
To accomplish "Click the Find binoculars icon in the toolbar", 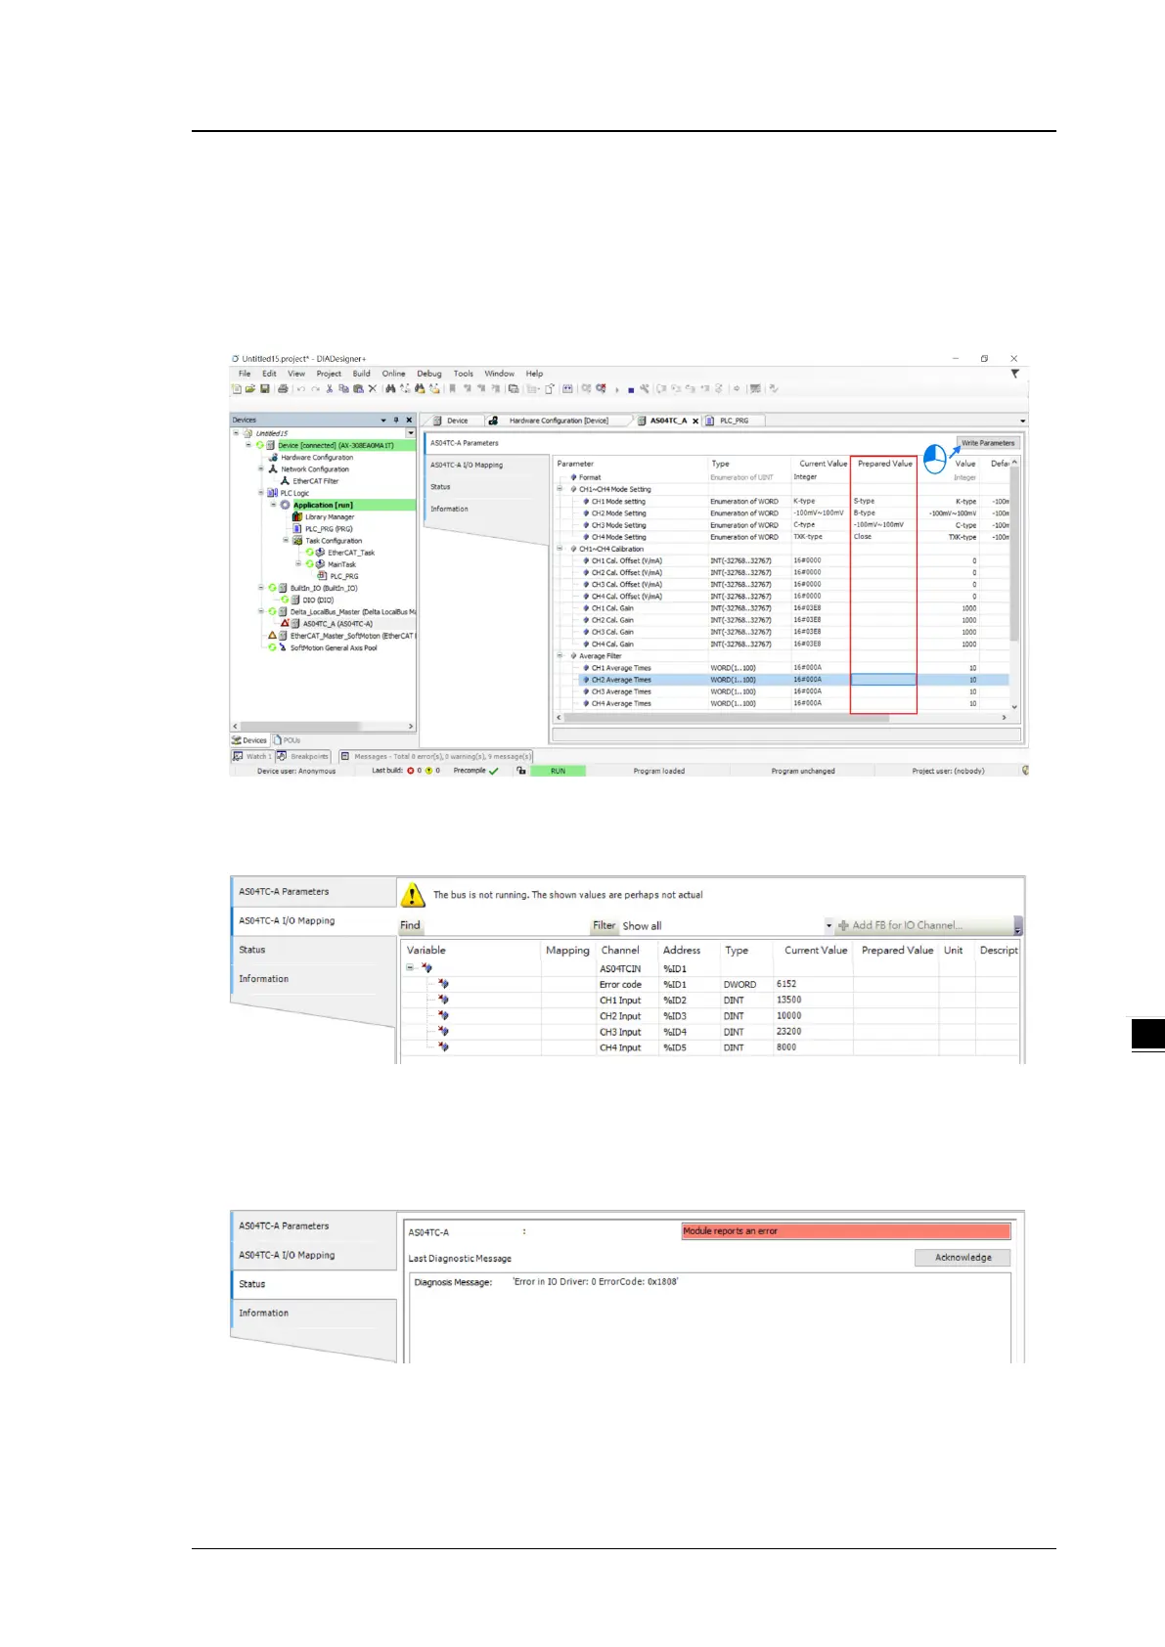I will click(x=390, y=389).
